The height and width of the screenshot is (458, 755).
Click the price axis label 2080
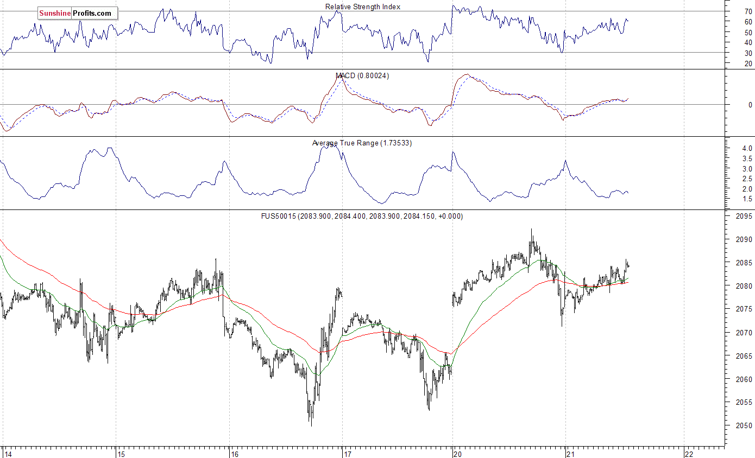745,286
